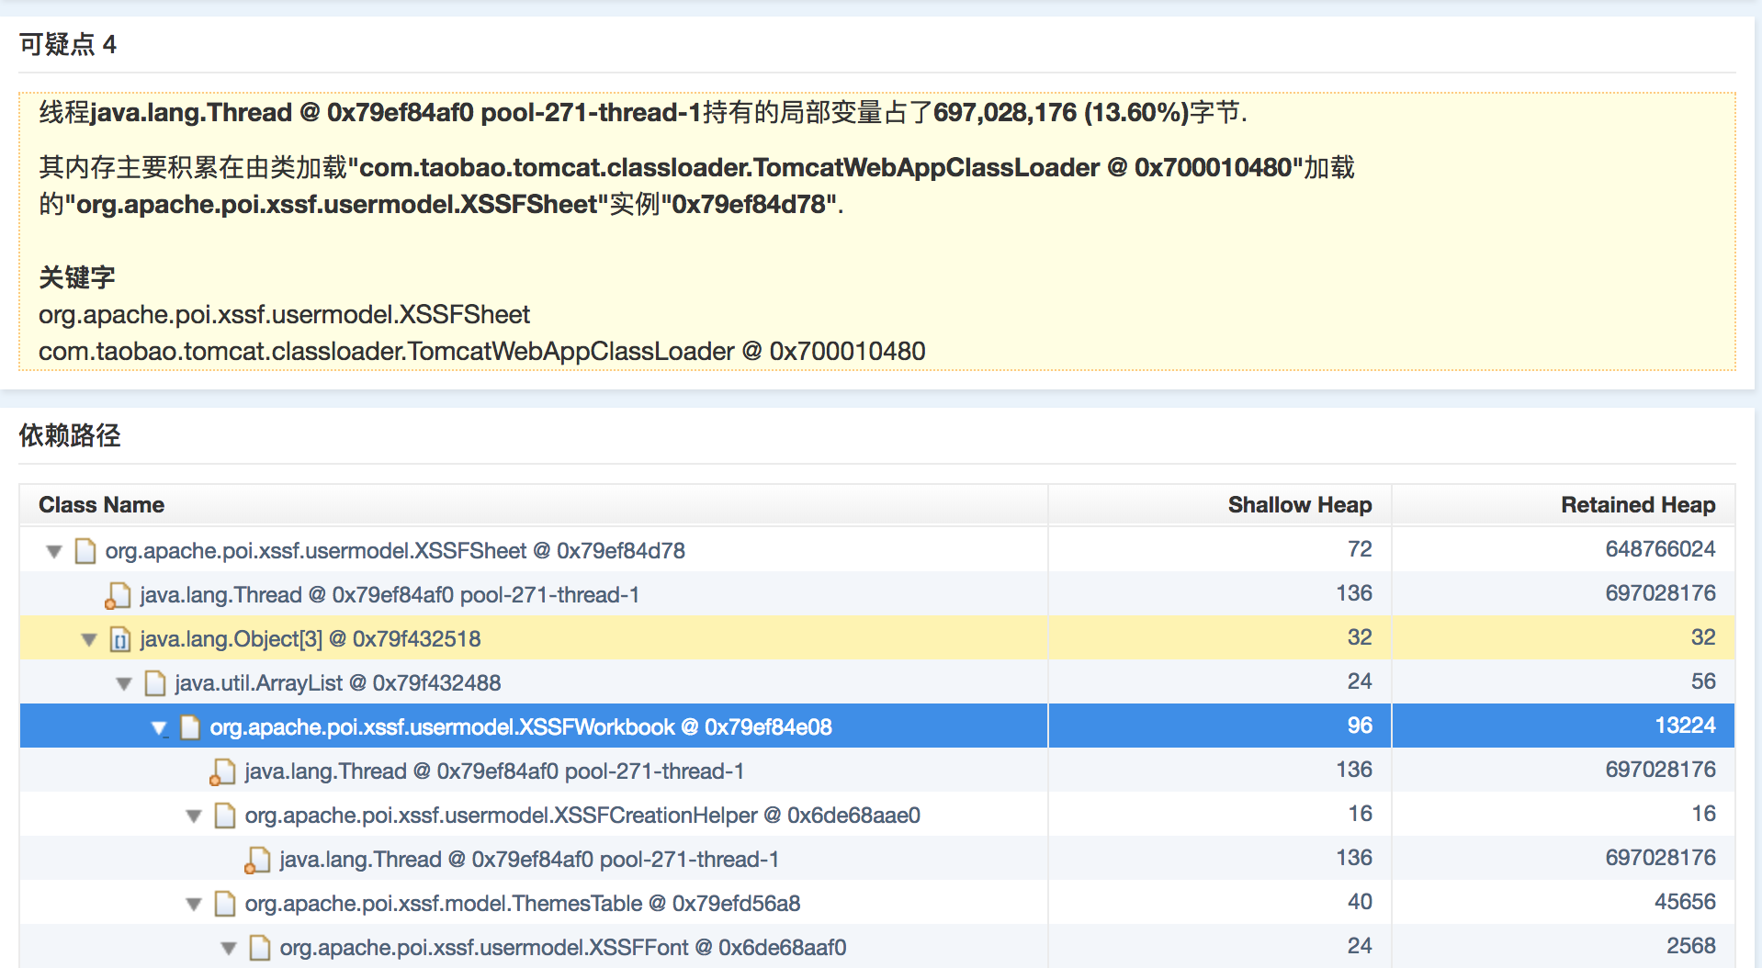Click keyword line org.apache.poi.xssf.usermodel.XSSFSheet
This screenshot has height=968, width=1762.
(x=284, y=315)
